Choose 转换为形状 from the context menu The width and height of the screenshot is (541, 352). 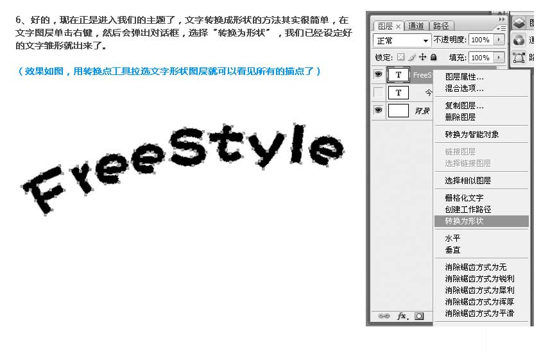[464, 221]
